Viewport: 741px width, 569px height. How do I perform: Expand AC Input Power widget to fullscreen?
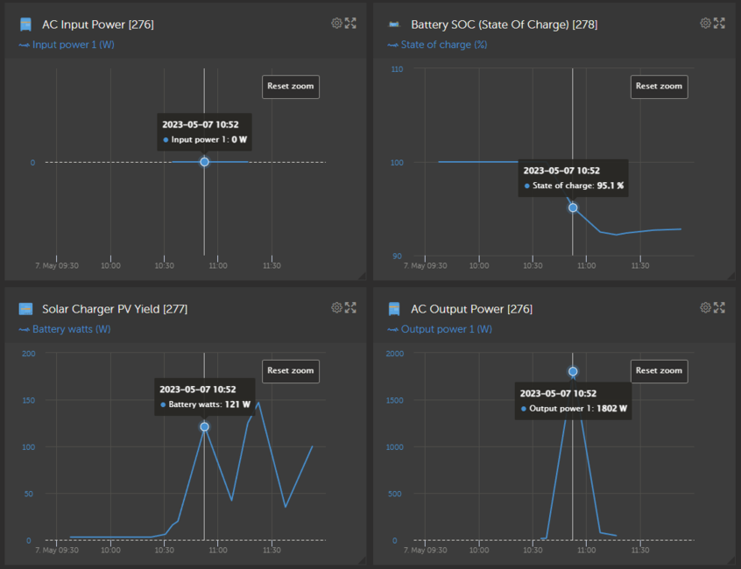click(x=350, y=23)
